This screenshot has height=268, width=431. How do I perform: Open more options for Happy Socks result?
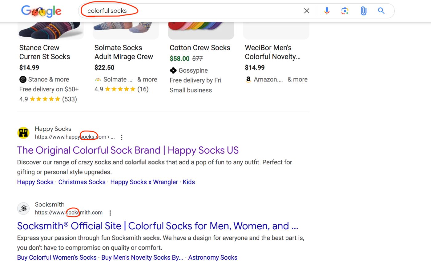pos(122,137)
